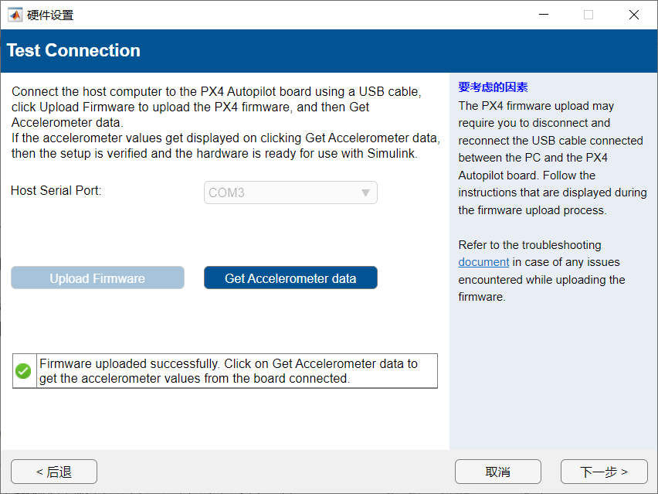Open the Host Serial Port COM3 dropdown
Image resolution: width=658 pixels, height=494 pixels.
click(x=290, y=192)
